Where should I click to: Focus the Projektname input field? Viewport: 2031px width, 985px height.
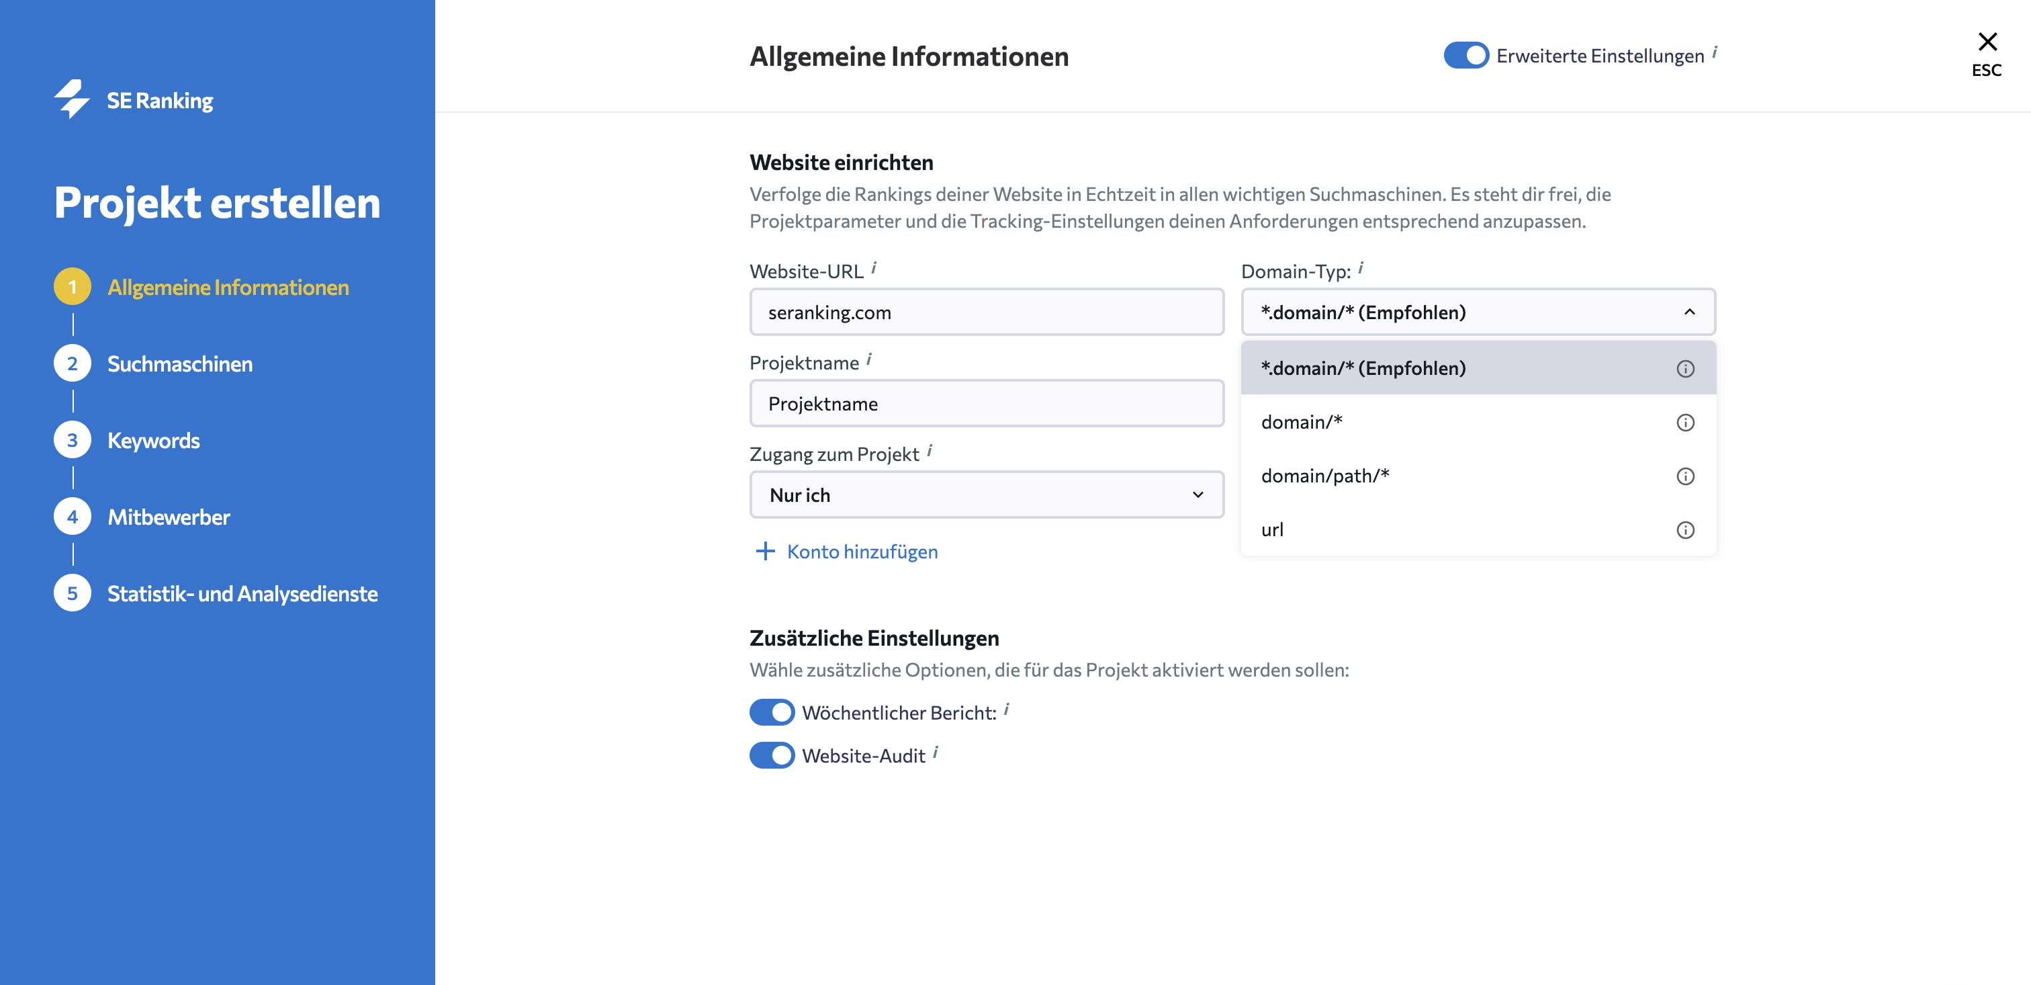pos(987,404)
